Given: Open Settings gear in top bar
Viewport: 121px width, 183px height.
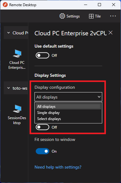Looking at the screenshot, I should click(62, 16).
